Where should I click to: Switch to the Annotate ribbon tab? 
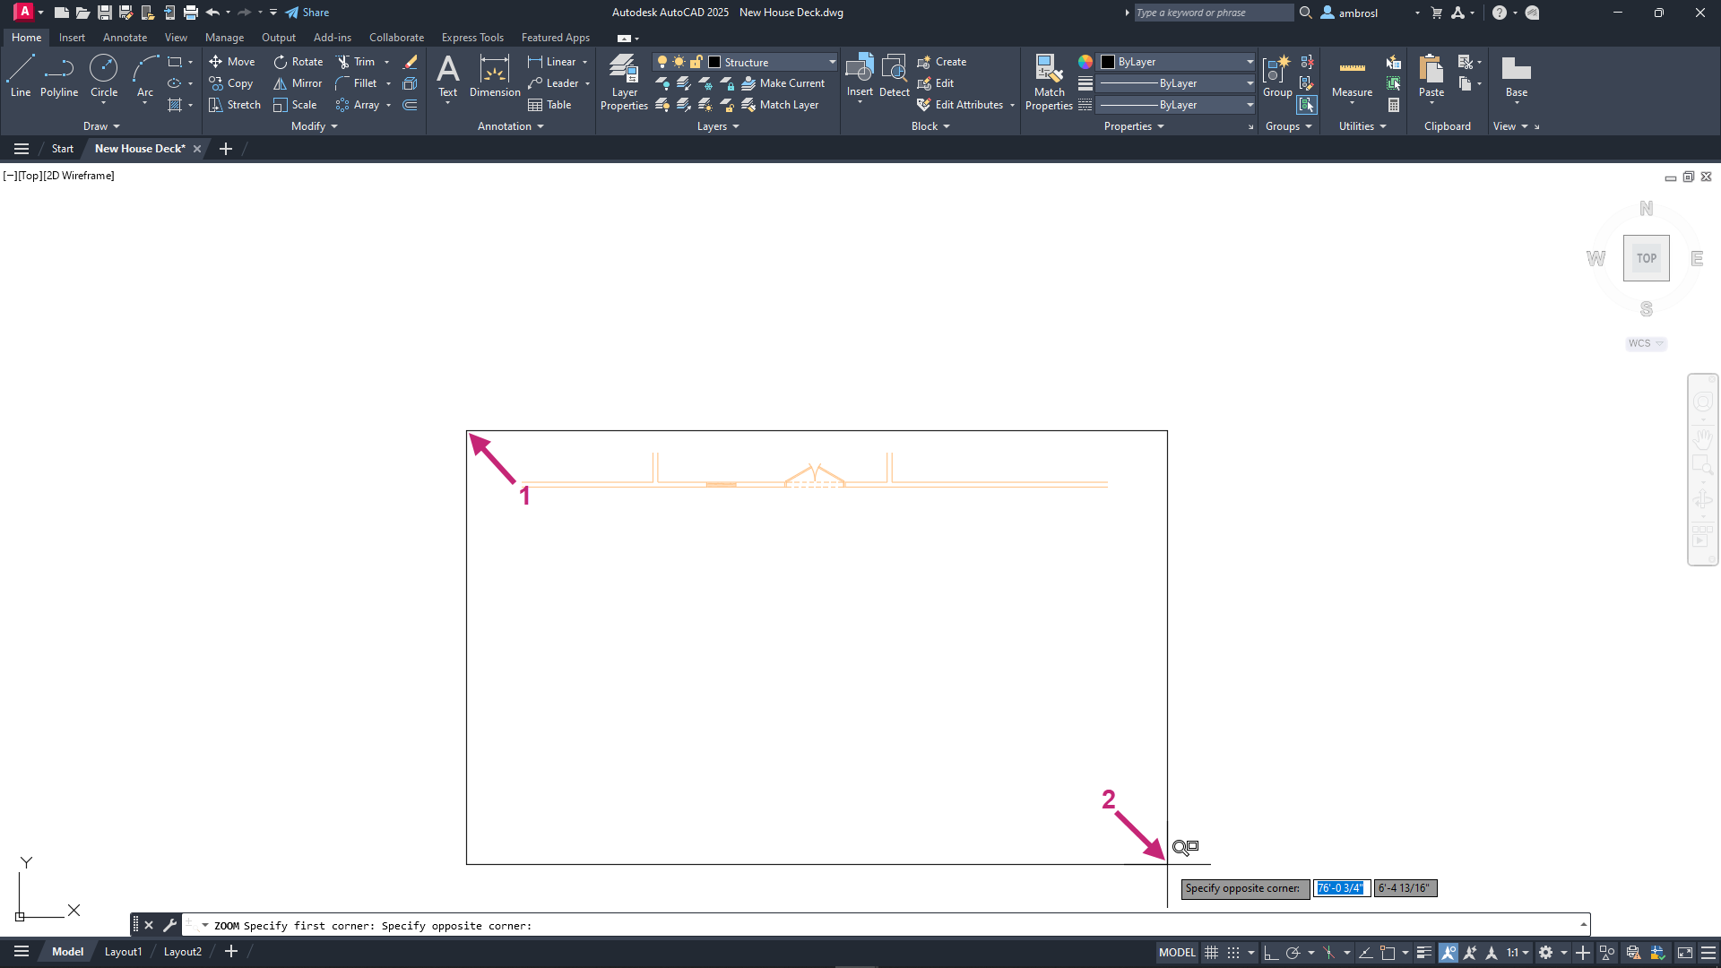point(125,38)
